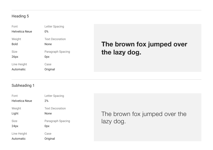Click the Subheading 1 section title
The height and width of the screenshot is (150, 213).
23,85
